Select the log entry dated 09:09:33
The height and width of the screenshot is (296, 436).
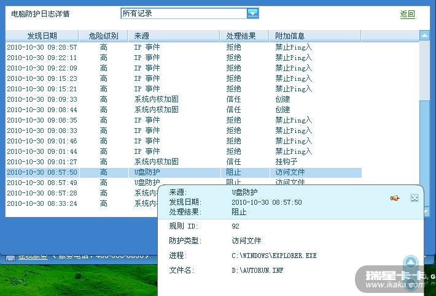(184, 99)
